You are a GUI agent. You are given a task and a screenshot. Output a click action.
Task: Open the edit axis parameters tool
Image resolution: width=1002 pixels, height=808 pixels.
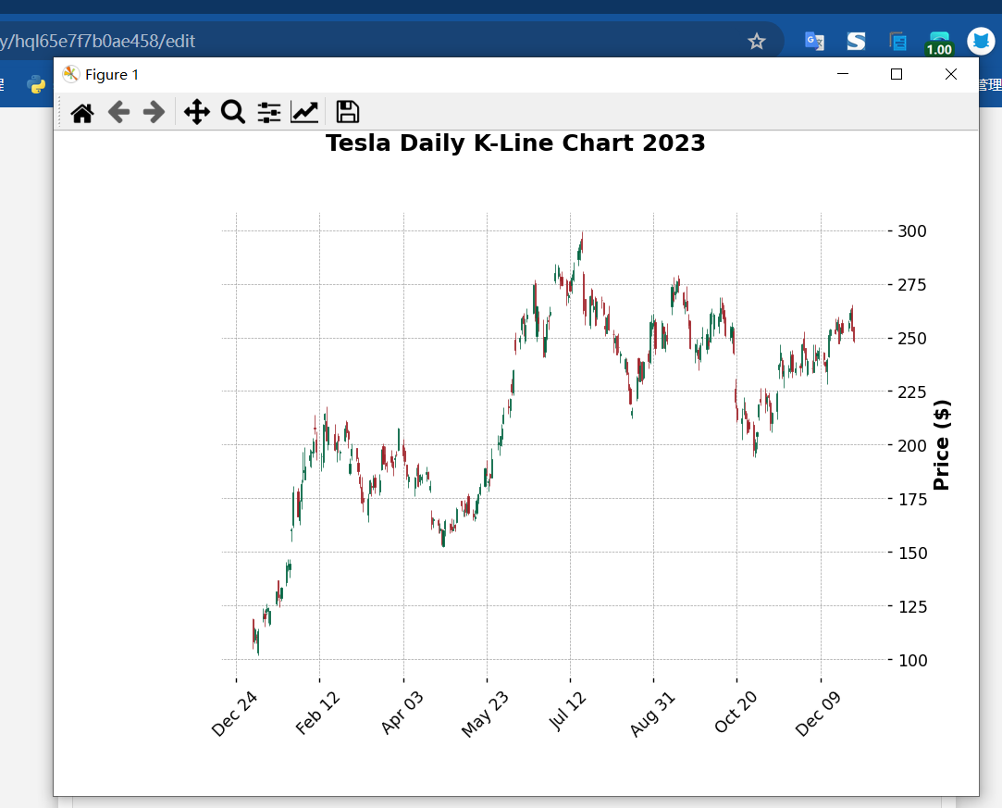click(304, 113)
